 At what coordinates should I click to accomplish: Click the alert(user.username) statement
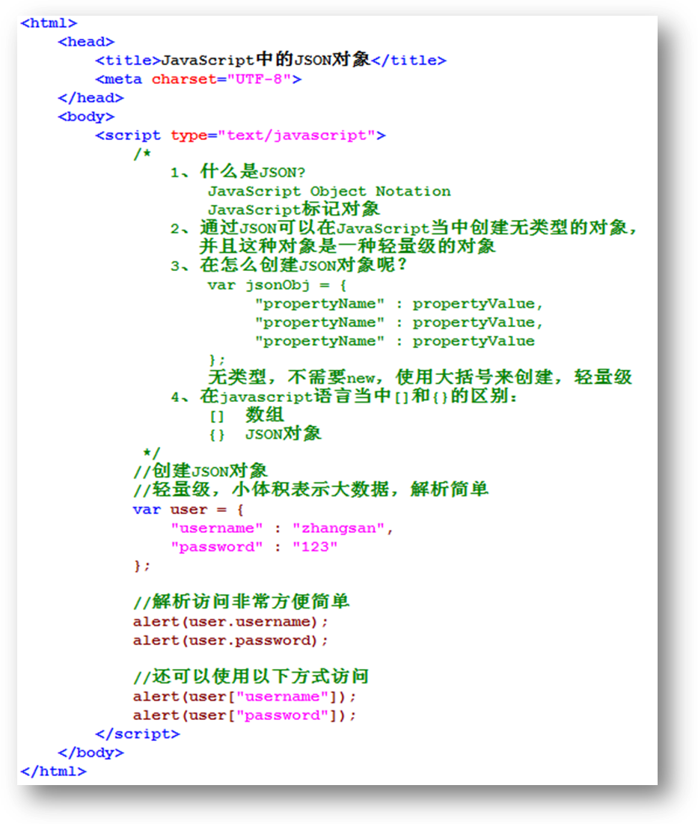tap(230, 622)
